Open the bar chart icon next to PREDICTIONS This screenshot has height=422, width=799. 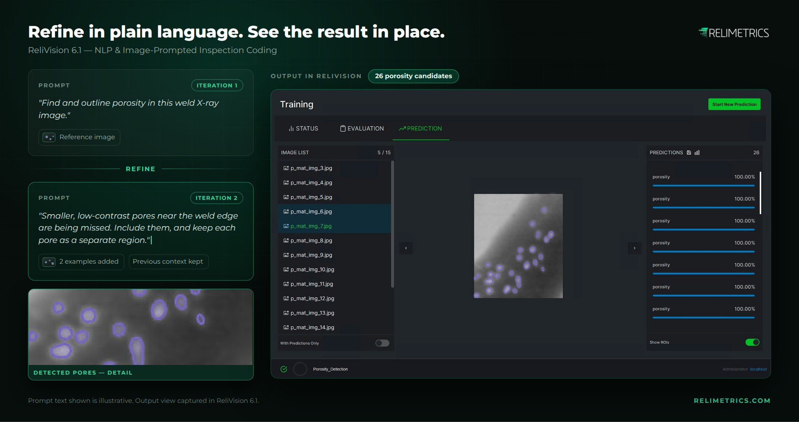(x=697, y=153)
